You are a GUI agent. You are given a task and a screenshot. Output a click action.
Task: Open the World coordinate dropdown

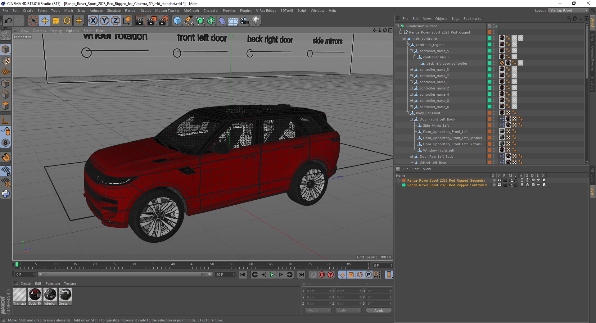318,310
